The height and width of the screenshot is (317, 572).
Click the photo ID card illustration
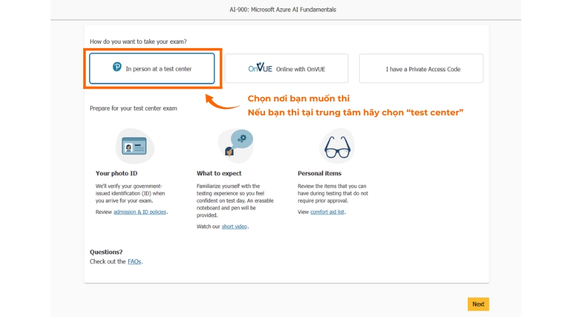[135, 146]
